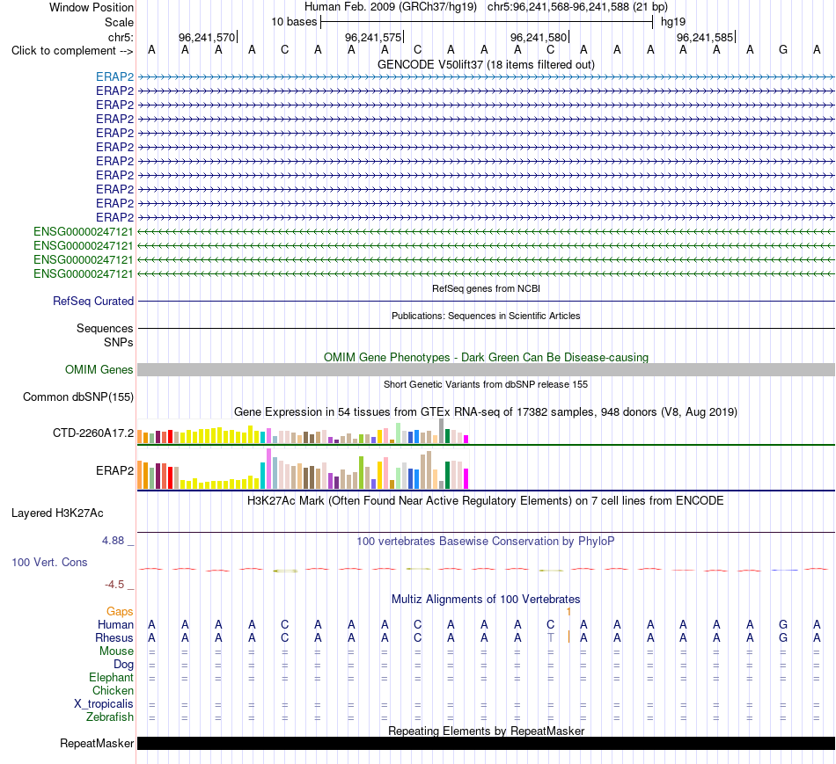Viewport: 836px width, 764px height.
Task: Click the orange '1' gap marker
Action: [568, 612]
